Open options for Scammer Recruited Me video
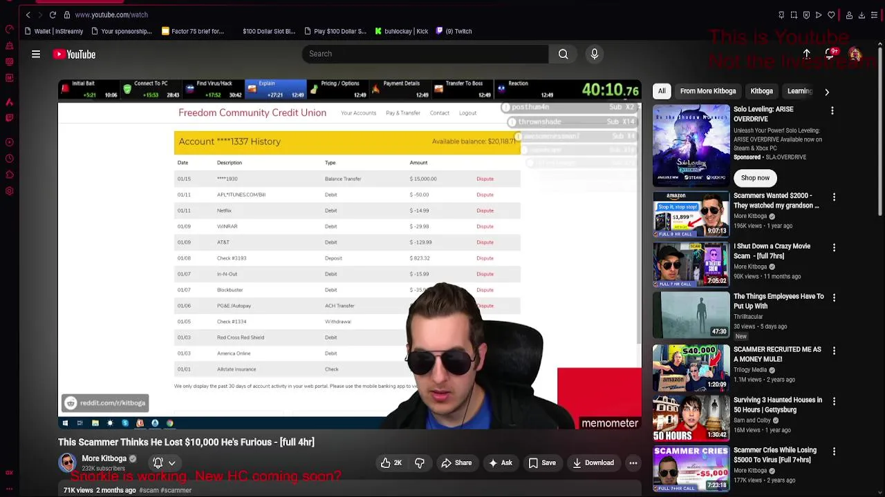 click(834, 351)
